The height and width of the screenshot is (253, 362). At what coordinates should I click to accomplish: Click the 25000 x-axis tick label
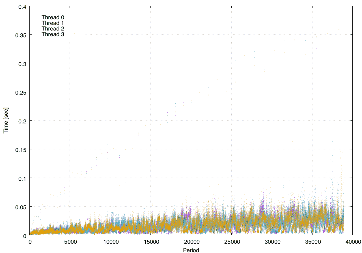232,242
